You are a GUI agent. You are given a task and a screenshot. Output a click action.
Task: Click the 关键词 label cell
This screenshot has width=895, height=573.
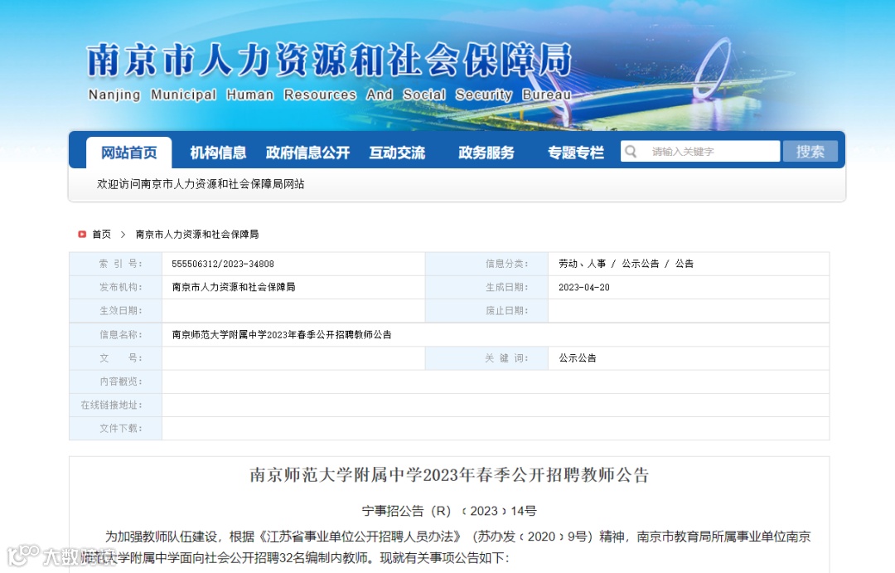[487, 358]
